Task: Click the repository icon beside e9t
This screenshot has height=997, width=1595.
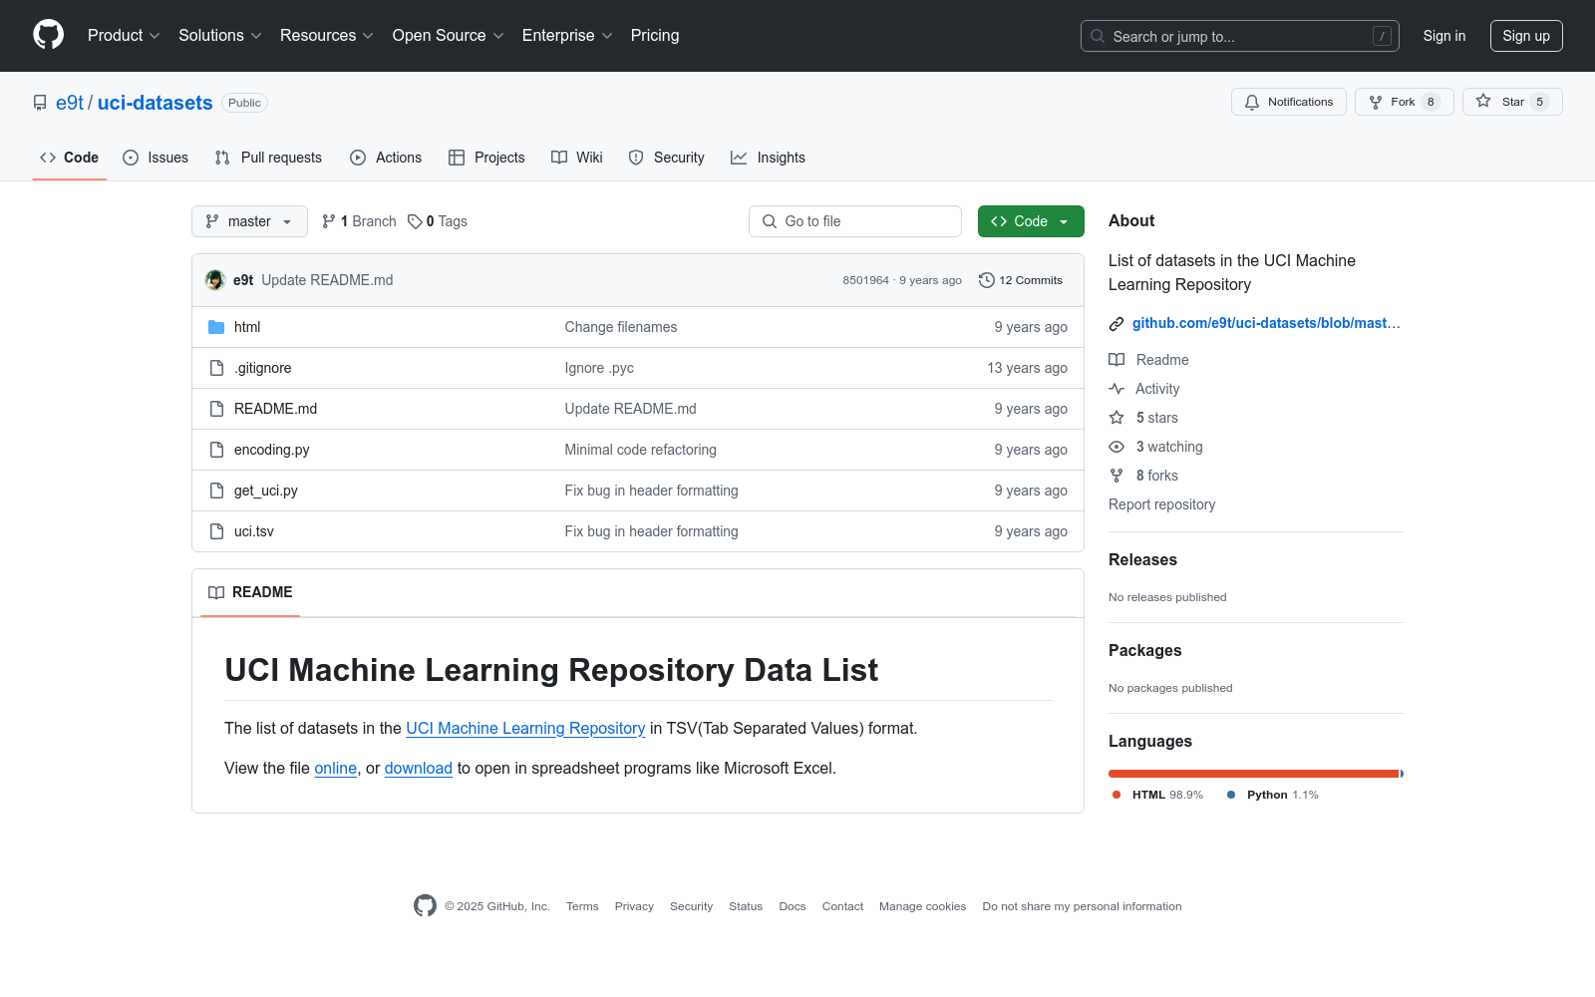Action: tap(40, 103)
